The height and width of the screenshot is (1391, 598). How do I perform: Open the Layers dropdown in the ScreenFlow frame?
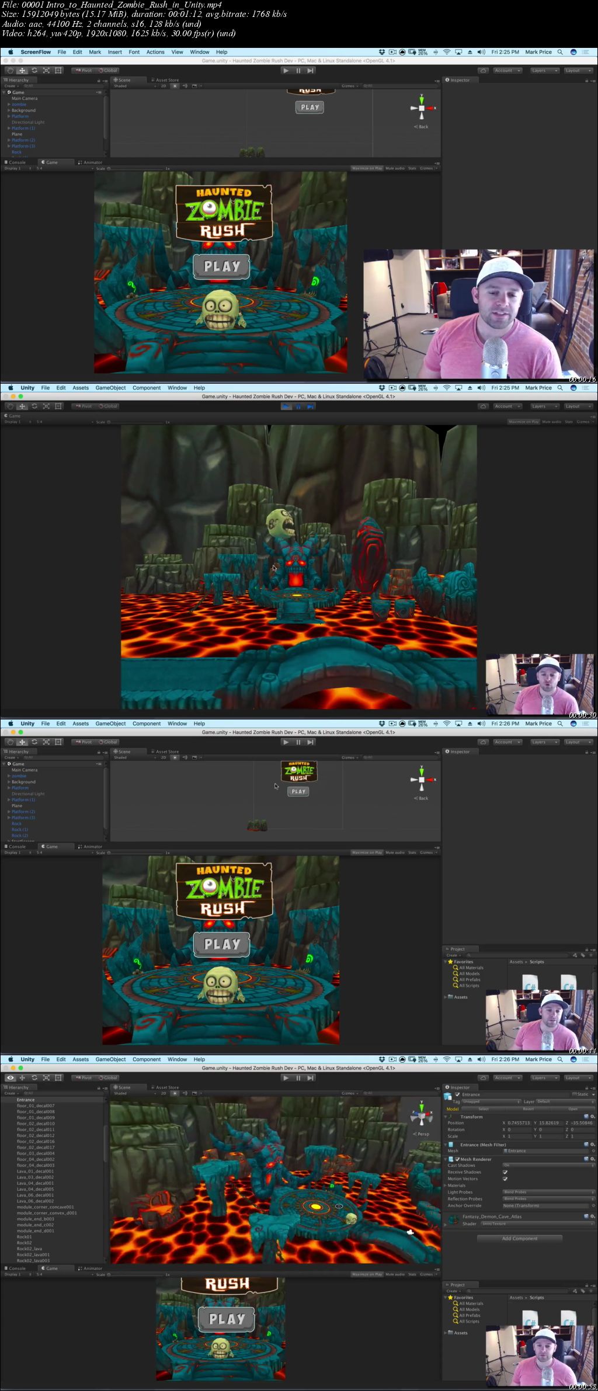(x=544, y=71)
